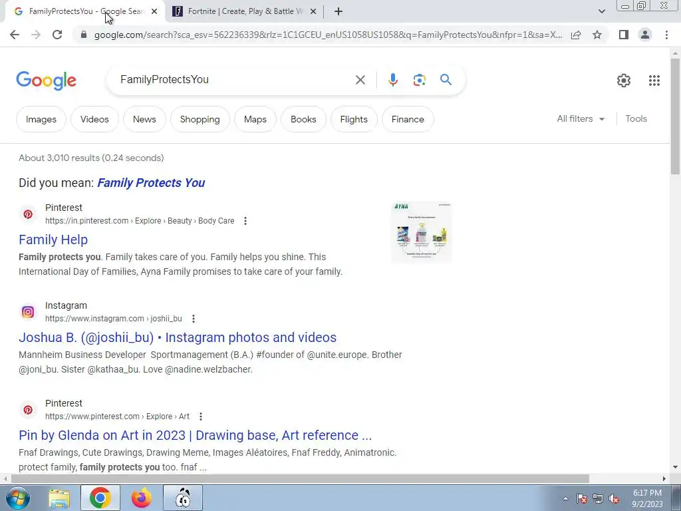Viewport: 681px width, 511px height.
Task: Select the FamilyProtectsYou Google Search tab
Action: (x=84, y=11)
